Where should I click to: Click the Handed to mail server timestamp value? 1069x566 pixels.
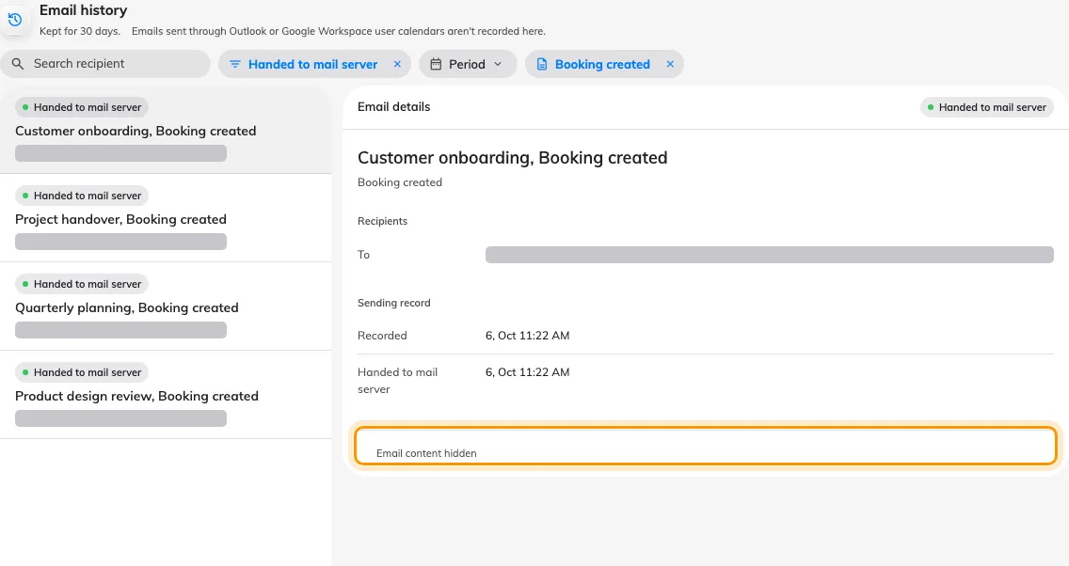[x=527, y=372]
